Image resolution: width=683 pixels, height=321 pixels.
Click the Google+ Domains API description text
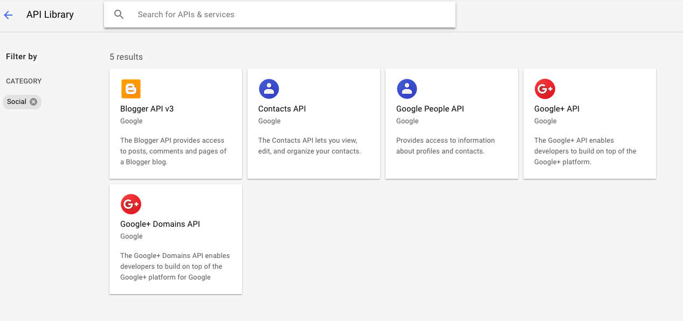point(175,267)
